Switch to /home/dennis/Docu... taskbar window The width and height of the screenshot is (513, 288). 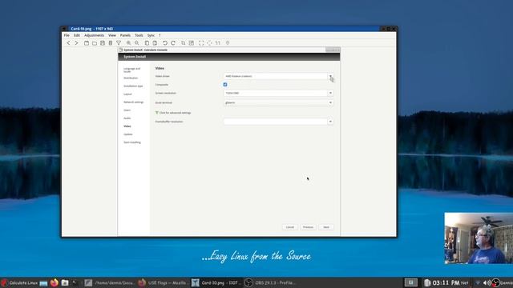click(109, 282)
